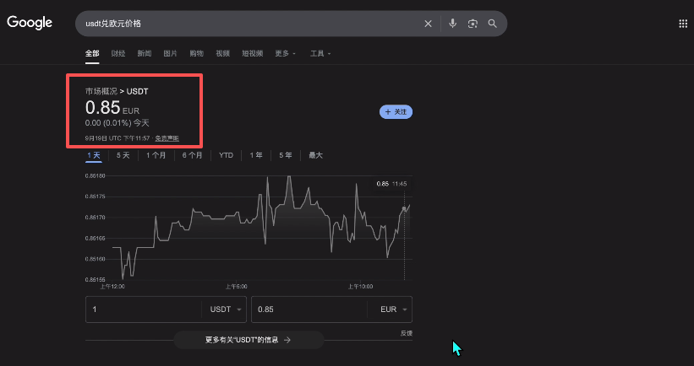Open the 免责声明 disclaimer link
Viewport: 694px width, 366px height.
pyautogui.click(x=167, y=137)
